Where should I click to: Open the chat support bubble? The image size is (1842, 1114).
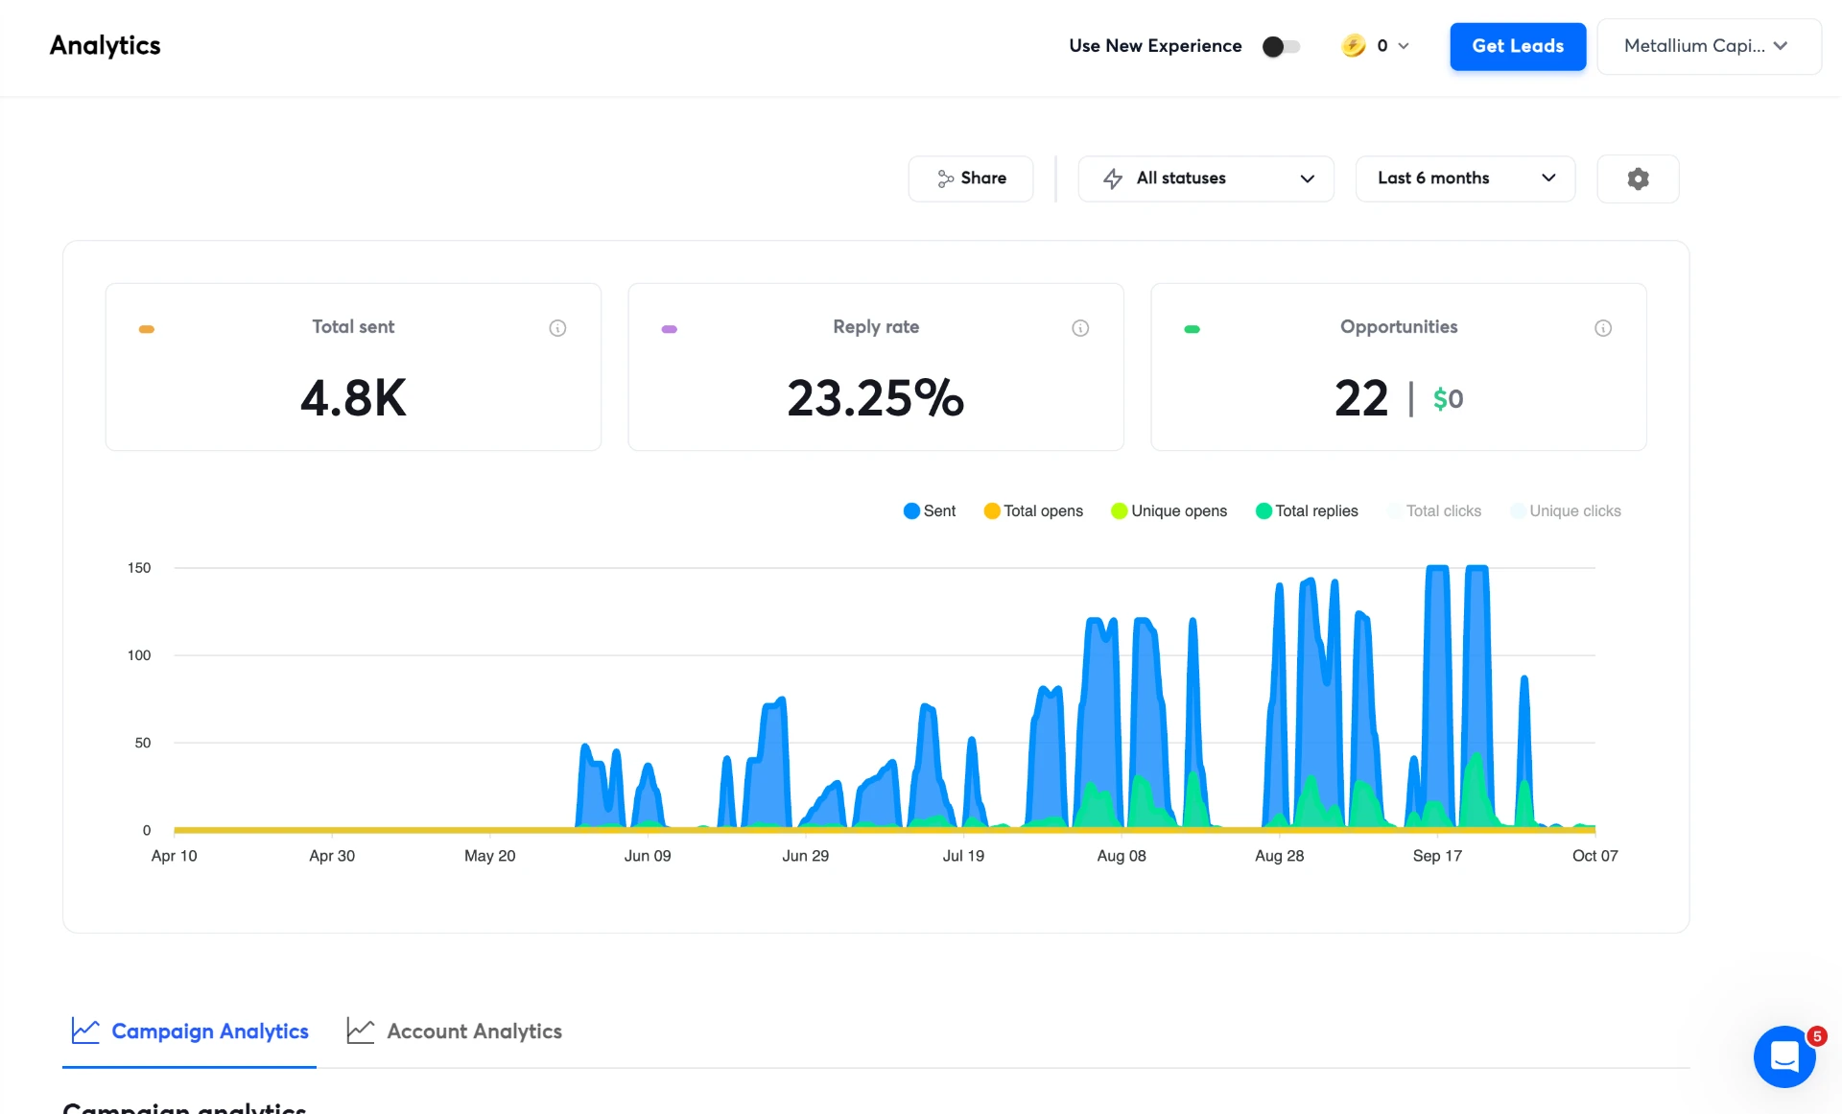1784,1056
